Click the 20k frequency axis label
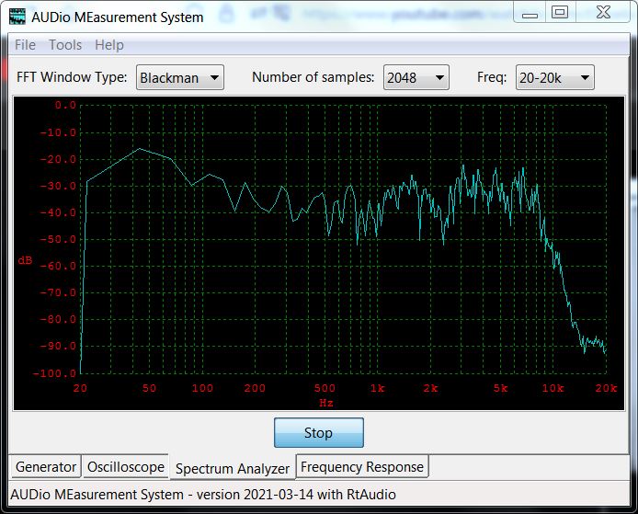 click(x=606, y=388)
